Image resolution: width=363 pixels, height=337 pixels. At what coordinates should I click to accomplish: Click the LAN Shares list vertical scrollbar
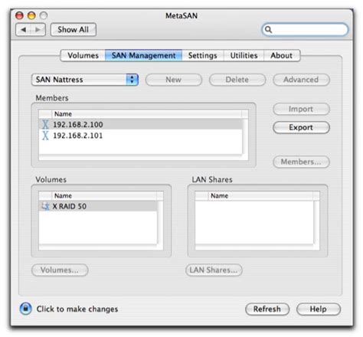316,222
